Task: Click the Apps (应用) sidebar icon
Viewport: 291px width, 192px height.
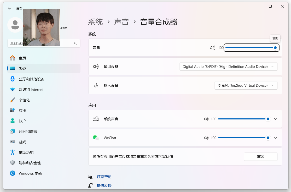Action: (x=13, y=110)
